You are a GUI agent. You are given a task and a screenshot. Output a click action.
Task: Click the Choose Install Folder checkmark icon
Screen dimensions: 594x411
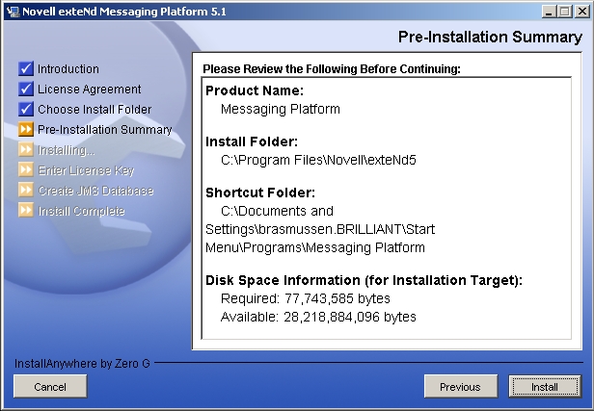(26, 110)
